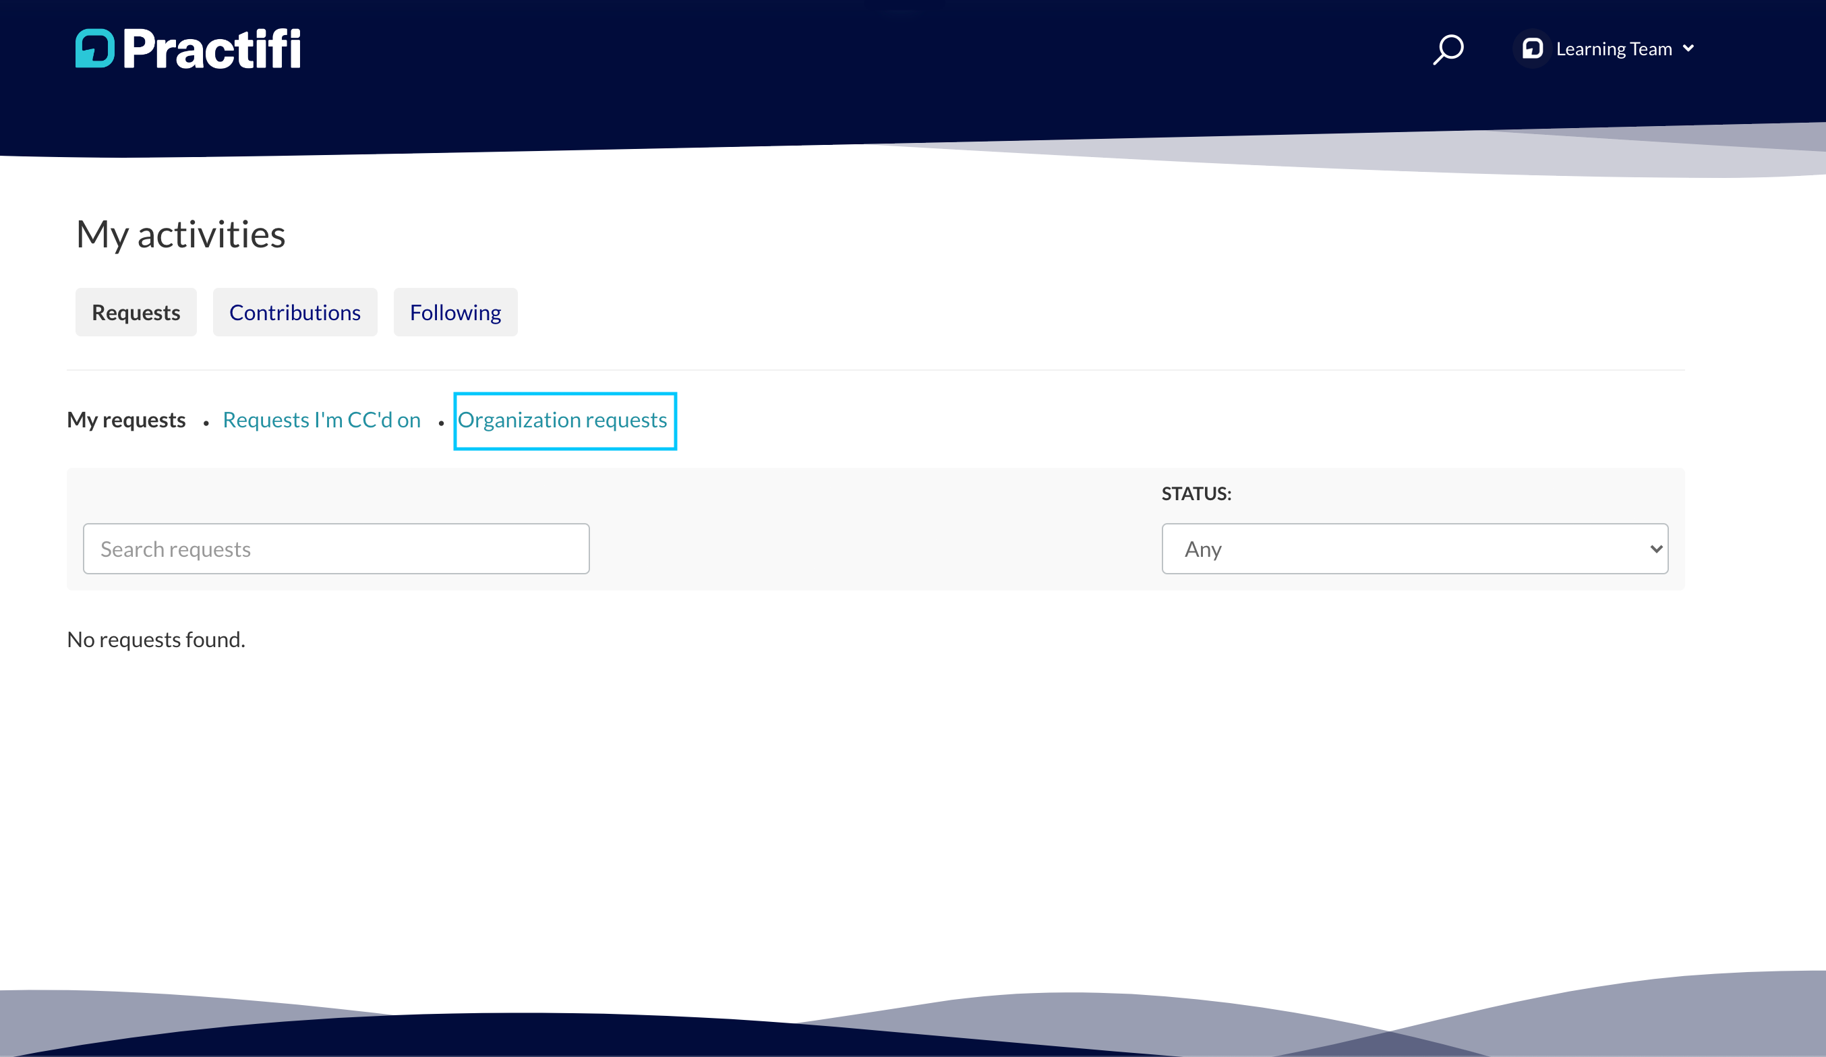Focus the Search requests input field

(336, 549)
